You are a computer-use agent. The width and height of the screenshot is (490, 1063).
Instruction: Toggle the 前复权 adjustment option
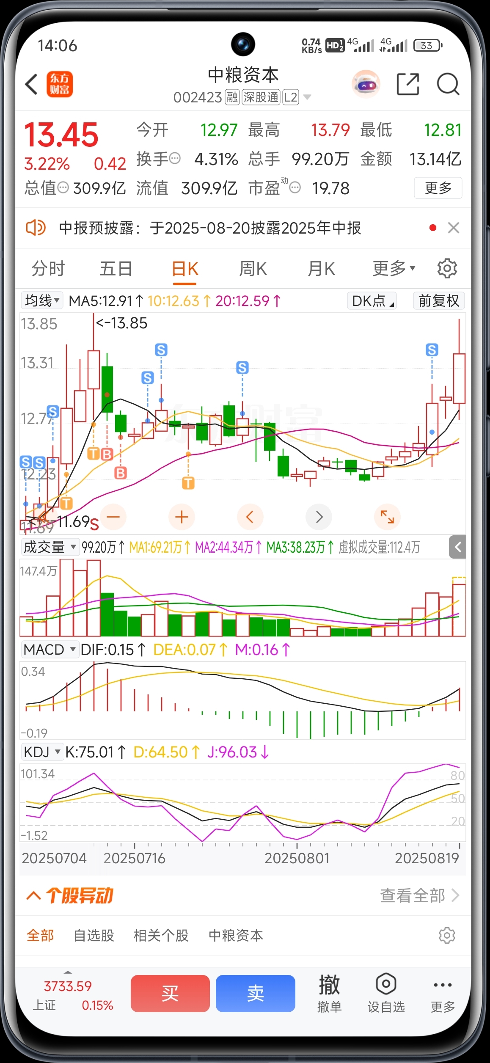click(439, 301)
